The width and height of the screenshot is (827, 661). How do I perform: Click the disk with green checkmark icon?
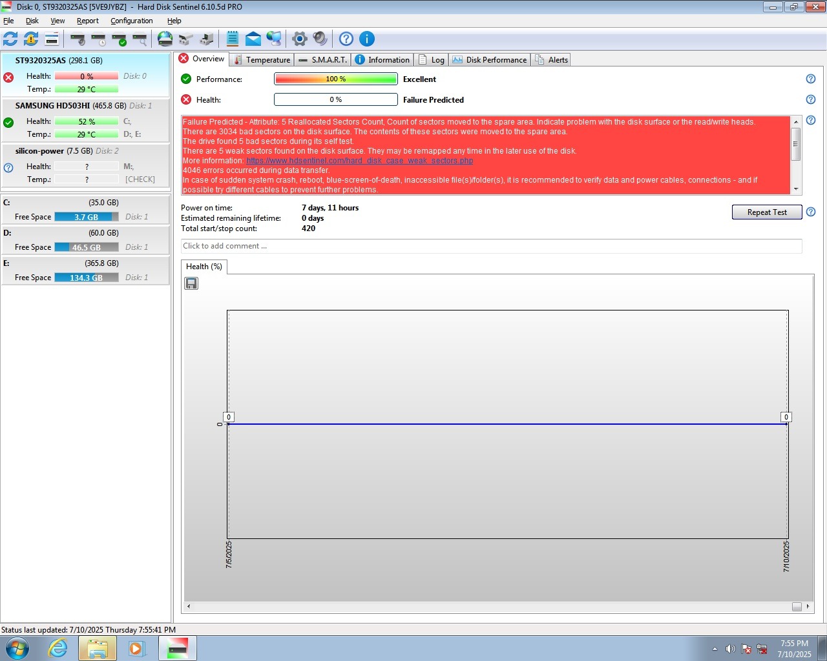(x=120, y=39)
